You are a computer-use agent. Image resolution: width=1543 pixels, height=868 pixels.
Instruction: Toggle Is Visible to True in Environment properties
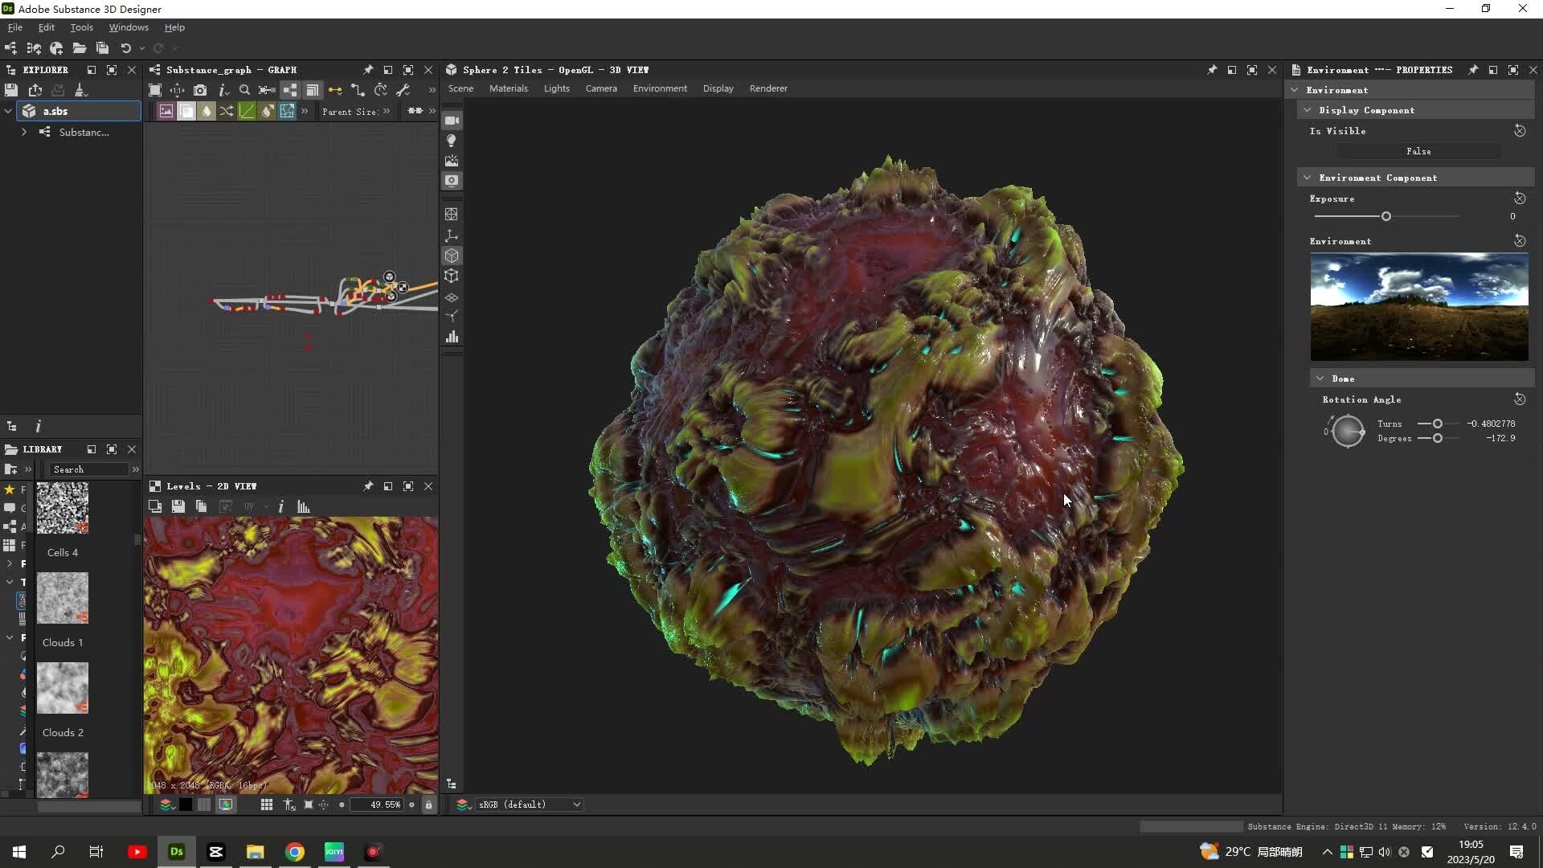[1419, 151]
